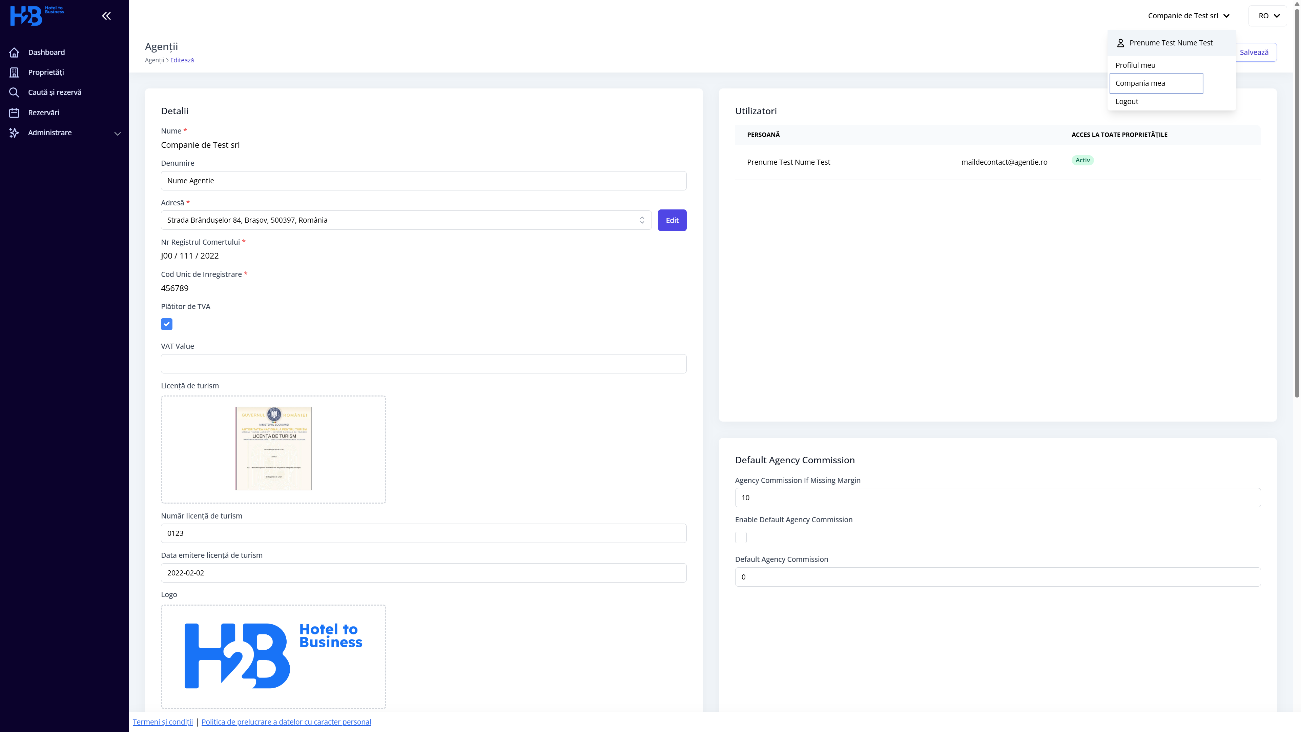Click the Rezervări calendar icon
The width and height of the screenshot is (1301, 732).
14,113
